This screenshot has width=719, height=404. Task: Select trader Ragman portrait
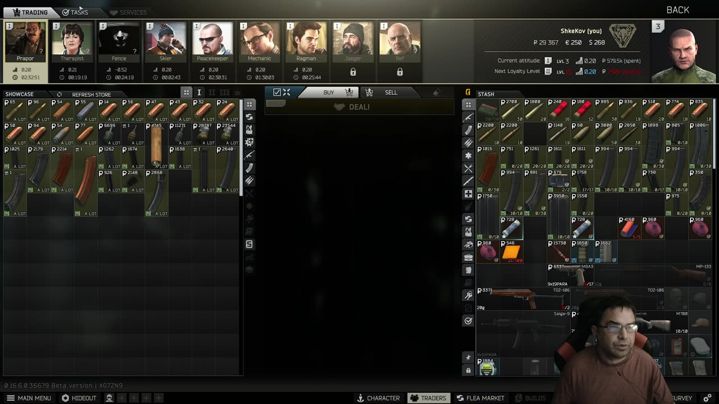tap(306, 42)
